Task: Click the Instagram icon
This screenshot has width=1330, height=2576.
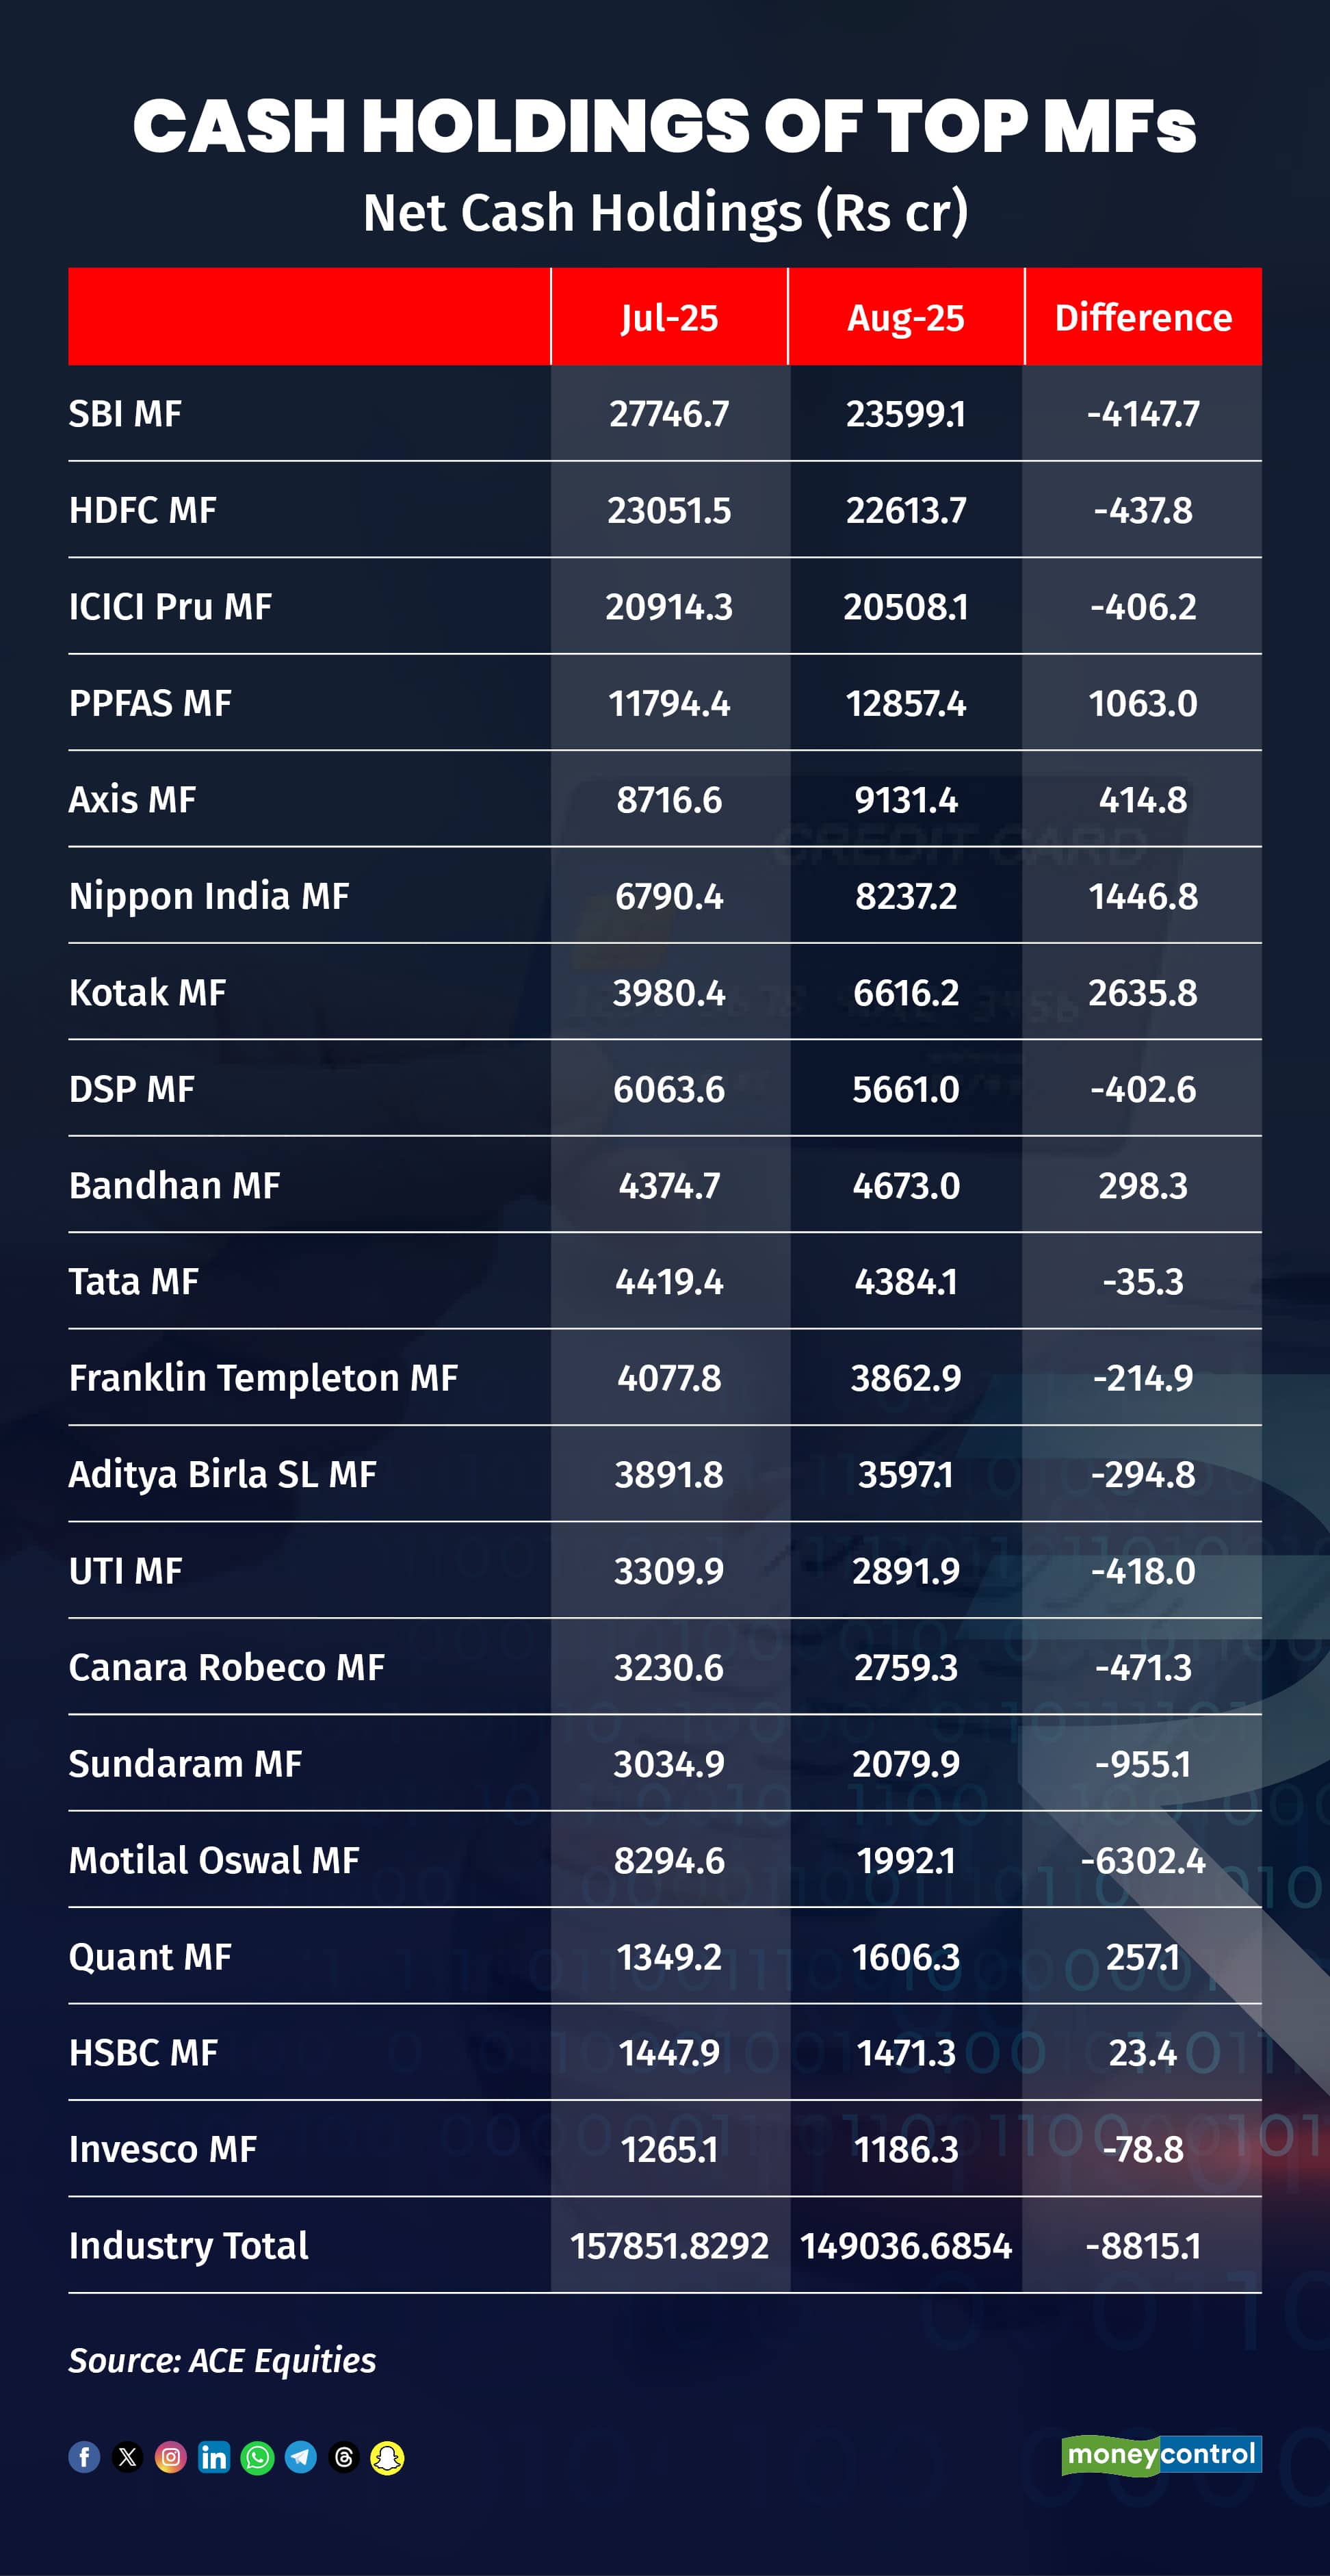Action: (171, 2457)
